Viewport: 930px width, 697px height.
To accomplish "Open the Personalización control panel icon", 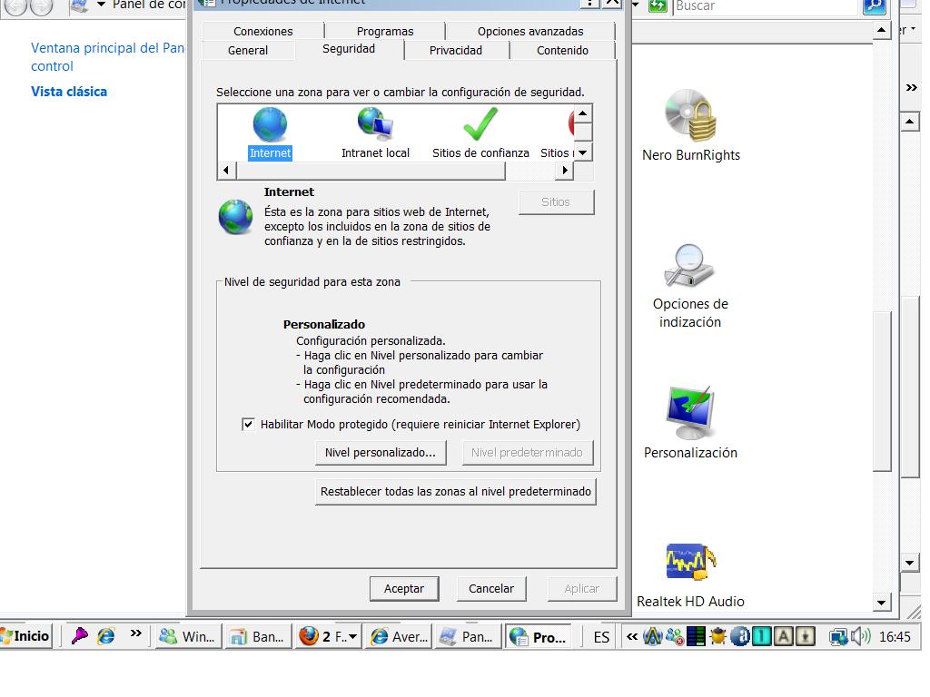I will 690,414.
